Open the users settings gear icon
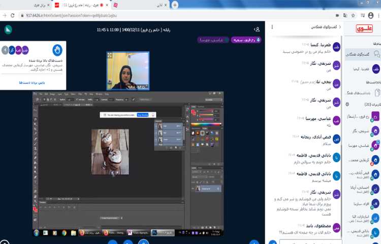381x244 pixels. coord(347,104)
